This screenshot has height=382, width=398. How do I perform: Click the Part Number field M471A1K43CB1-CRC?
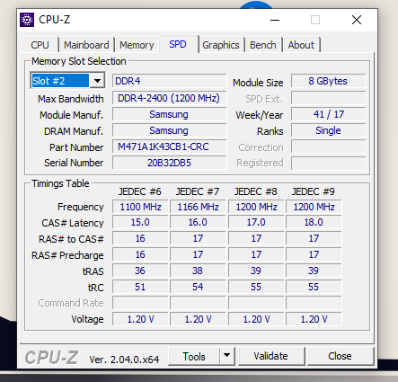169,147
